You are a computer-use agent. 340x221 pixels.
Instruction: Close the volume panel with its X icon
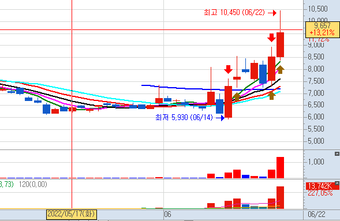point(337,153)
